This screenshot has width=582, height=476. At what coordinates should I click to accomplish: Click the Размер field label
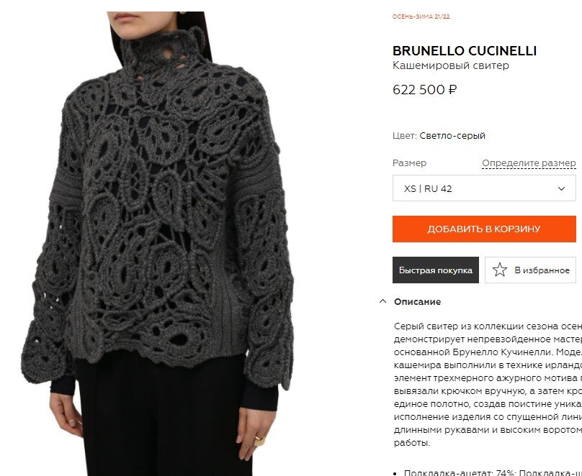coord(409,163)
